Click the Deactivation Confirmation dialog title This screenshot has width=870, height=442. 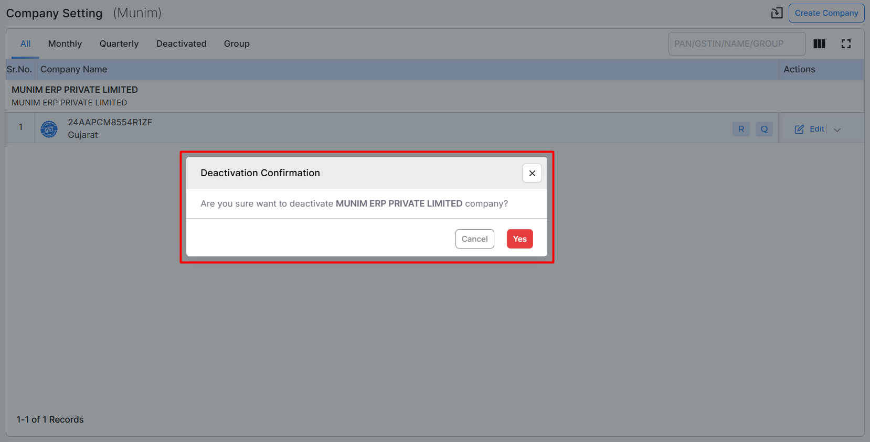click(x=260, y=173)
